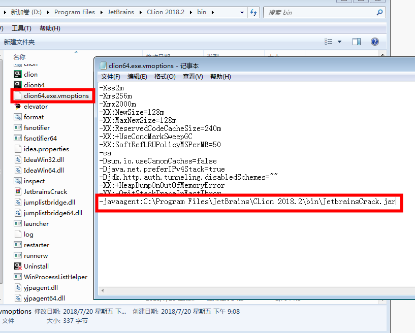Click bin in the address path

coord(202,12)
